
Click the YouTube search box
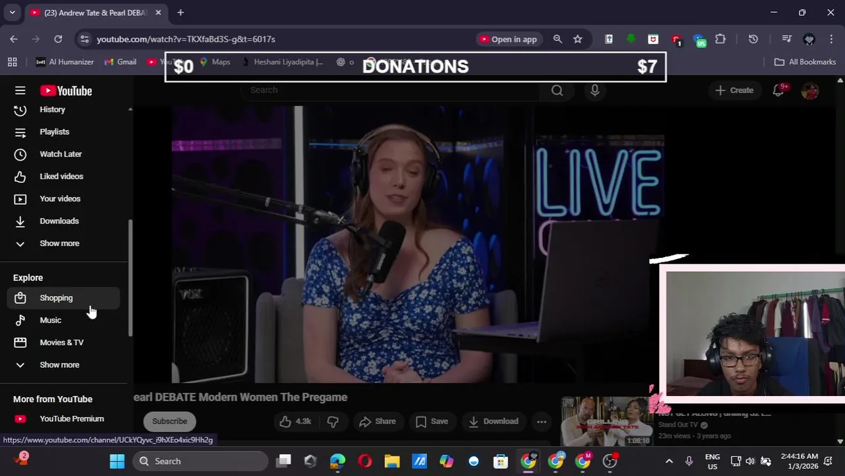point(390,90)
